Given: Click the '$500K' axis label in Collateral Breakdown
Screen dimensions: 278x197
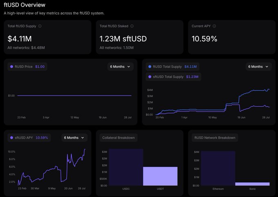Looking at the screenshot, I should pos(103,179).
